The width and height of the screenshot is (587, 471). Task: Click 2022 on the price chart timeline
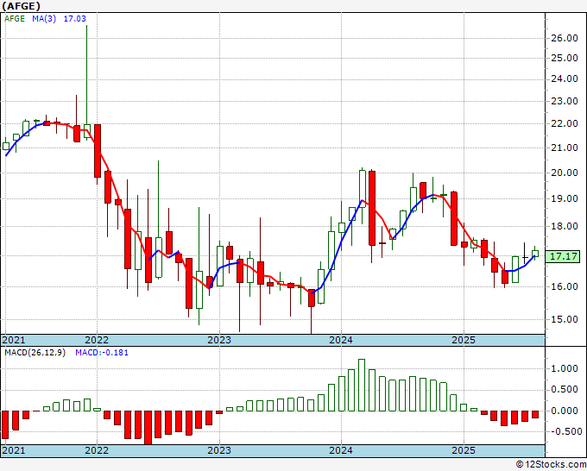pyautogui.click(x=97, y=340)
